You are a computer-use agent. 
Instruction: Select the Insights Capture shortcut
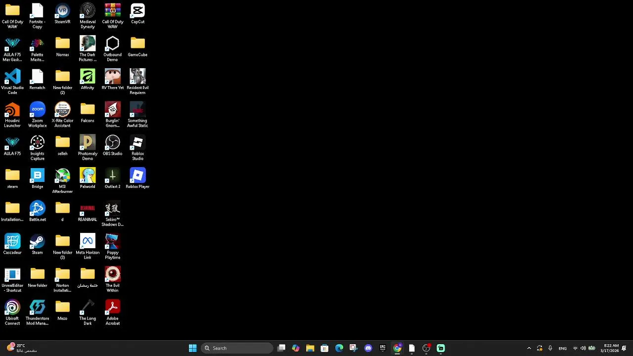[37, 148]
